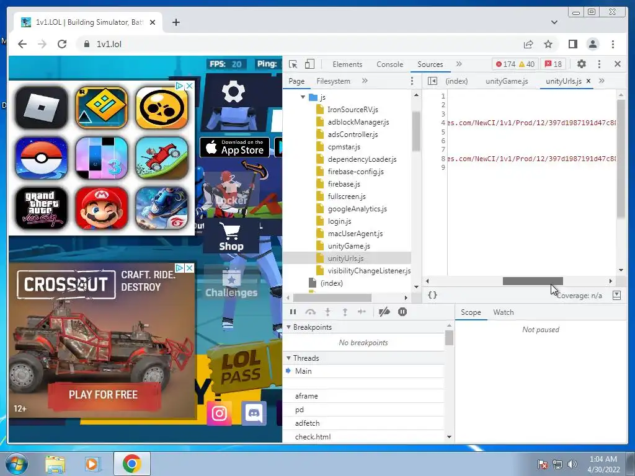Screen dimensions: 635x476
Task: Open the in-game Shop cart
Action: point(231,236)
